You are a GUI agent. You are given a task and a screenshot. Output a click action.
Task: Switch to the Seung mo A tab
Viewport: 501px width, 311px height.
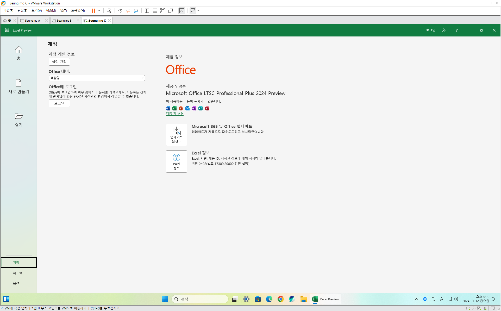[33, 21]
